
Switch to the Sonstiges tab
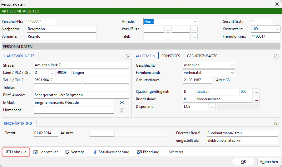point(171,56)
